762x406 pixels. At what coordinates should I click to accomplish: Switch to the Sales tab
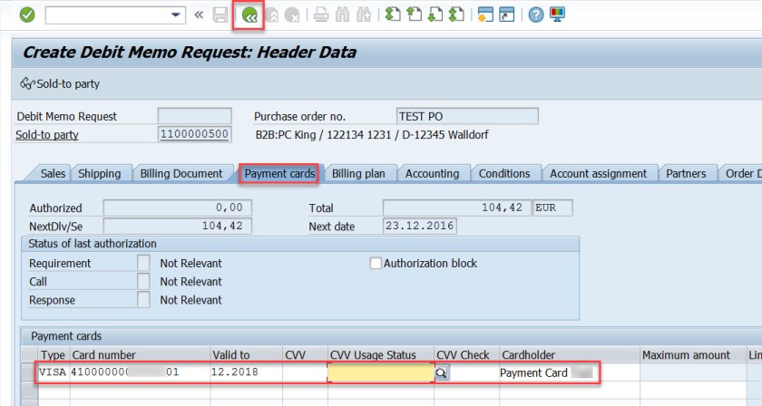[53, 173]
